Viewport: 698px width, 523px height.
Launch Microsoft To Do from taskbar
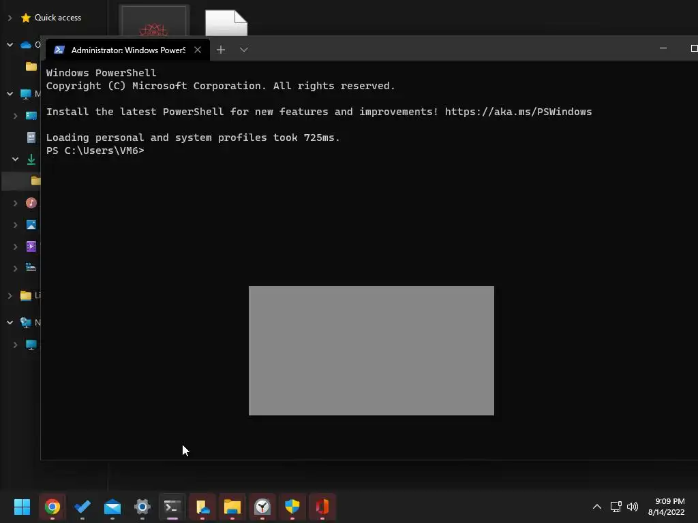82,507
